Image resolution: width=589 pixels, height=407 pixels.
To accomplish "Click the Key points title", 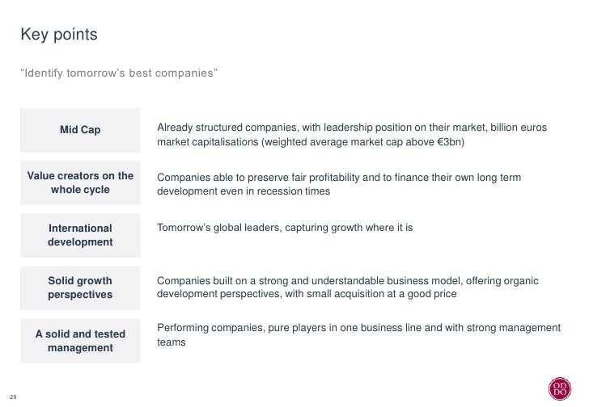I will pyautogui.click(x=59, y=35).
